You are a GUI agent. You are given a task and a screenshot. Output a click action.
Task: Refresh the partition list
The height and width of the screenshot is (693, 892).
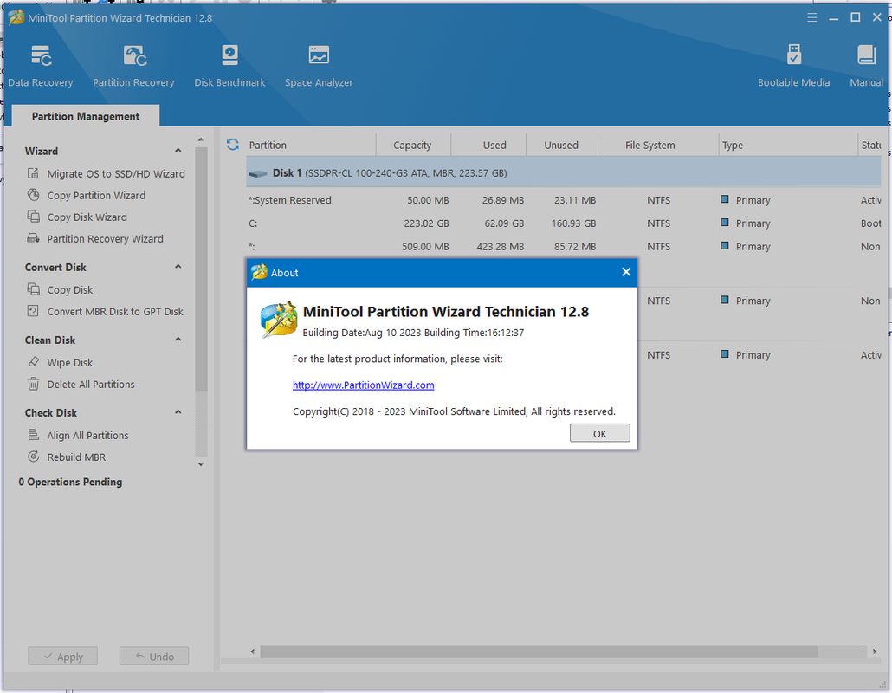pos(233,145)
